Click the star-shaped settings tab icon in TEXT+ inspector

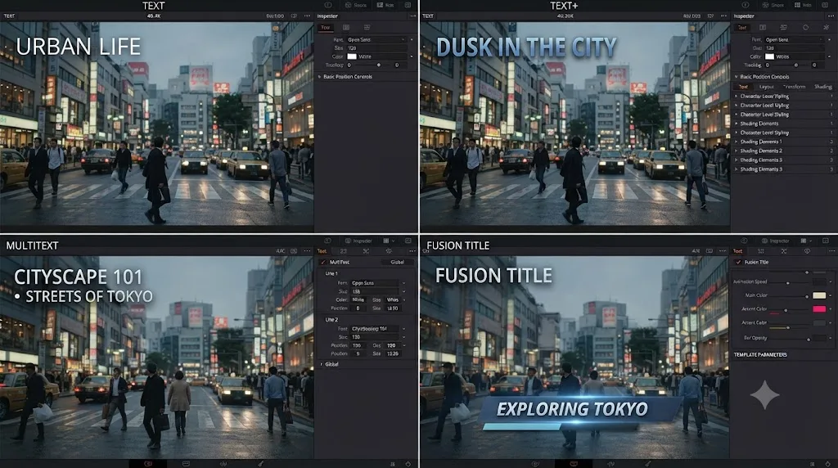tap(827, 27)
